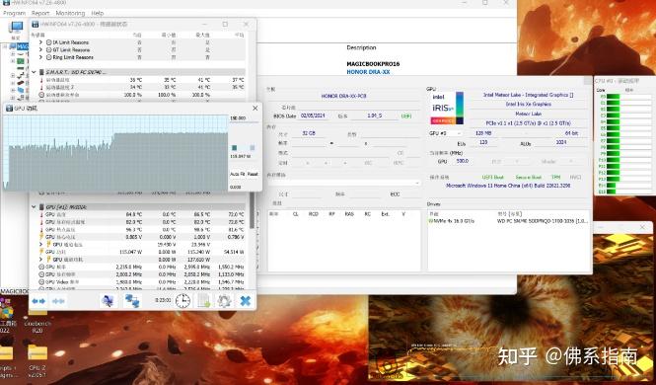656x385 pixels.
Task: Start logging with the sheet icon
Action: point(204,300)
